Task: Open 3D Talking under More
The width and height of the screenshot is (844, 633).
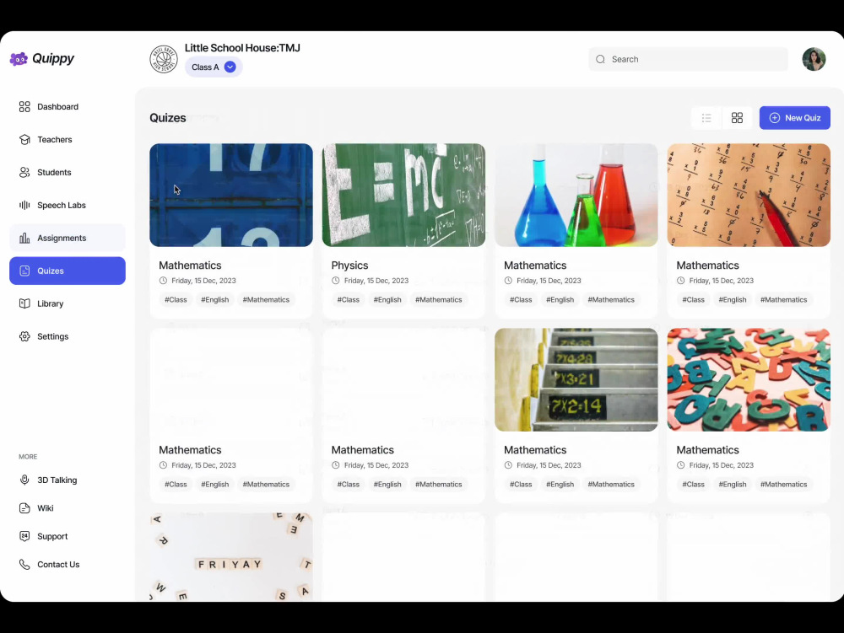Action: click(x=68, y=480)
